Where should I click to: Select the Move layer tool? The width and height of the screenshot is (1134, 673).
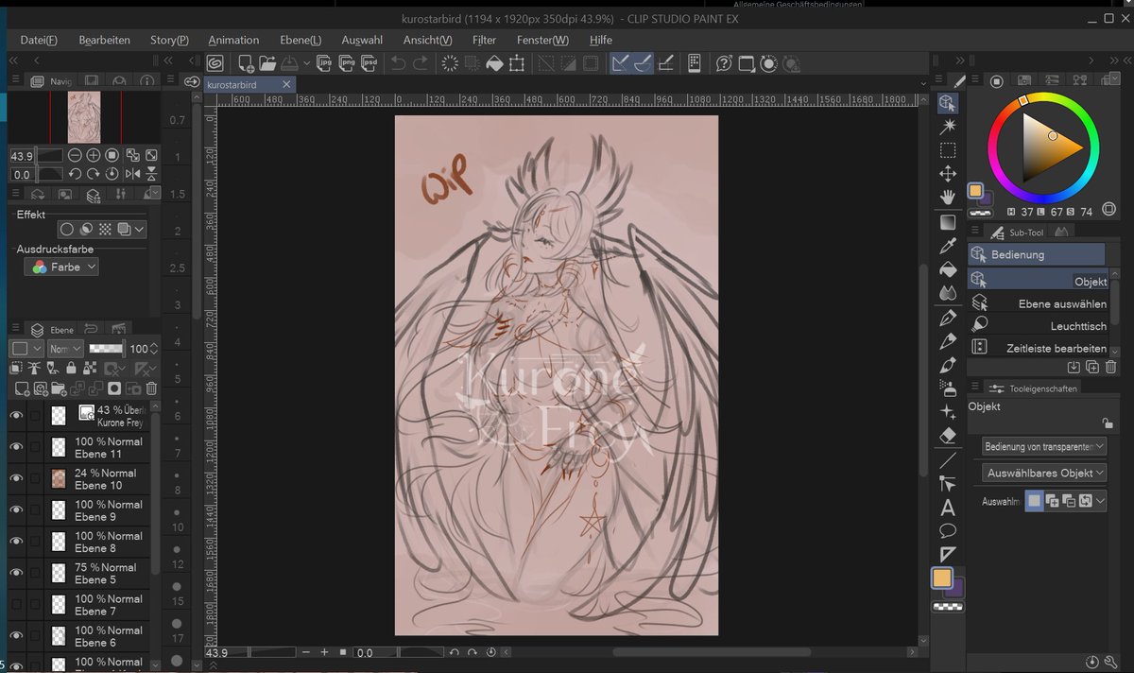click(x=948, y=174)
